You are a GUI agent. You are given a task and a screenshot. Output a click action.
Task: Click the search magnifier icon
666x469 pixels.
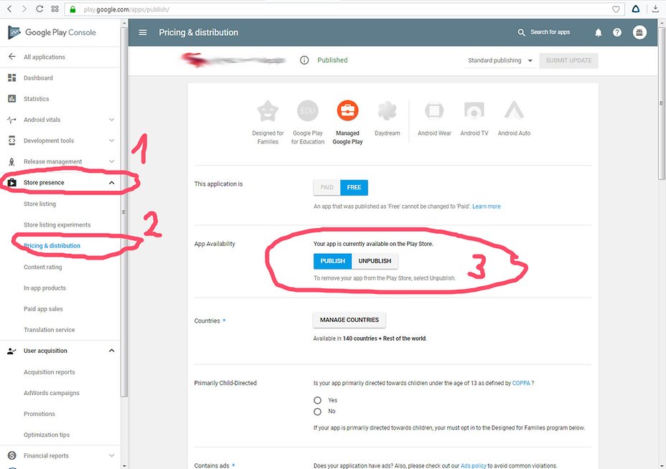(x=521, y=32)
